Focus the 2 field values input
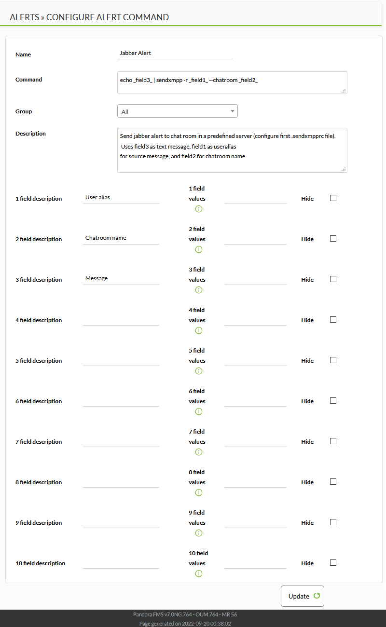This screenshot has width=386, height=627. 255,238
